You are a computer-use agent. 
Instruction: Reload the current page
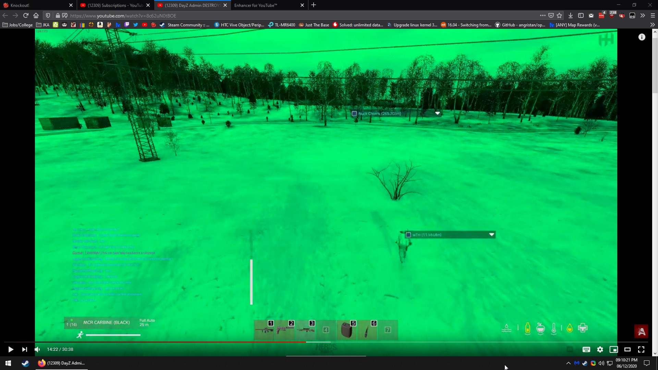26,15
